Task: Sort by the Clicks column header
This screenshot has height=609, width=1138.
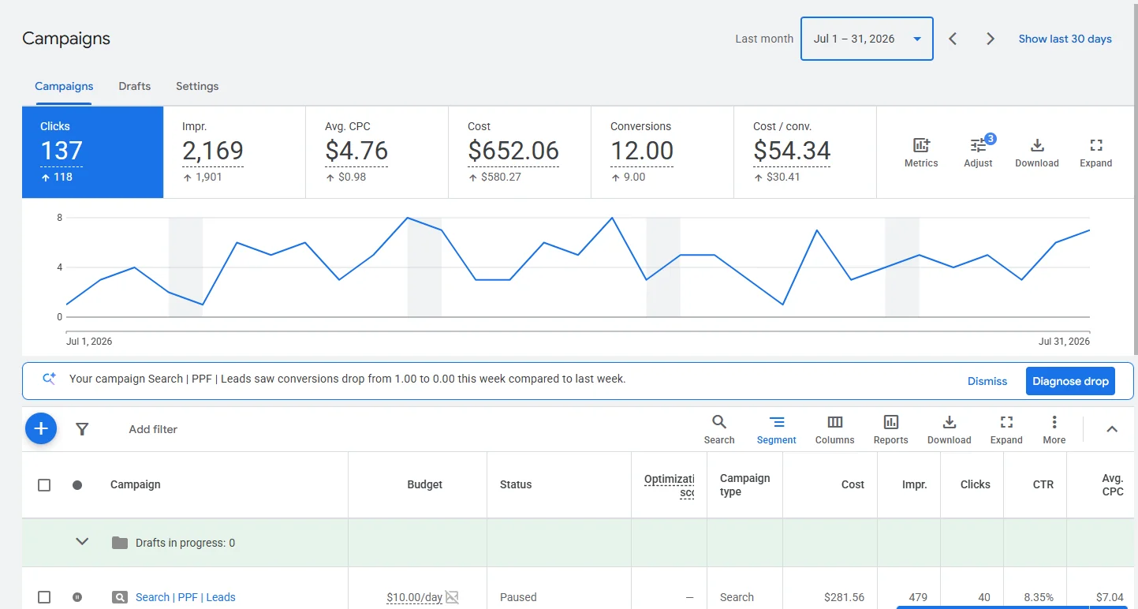Action: pyautogui.click(x=975, y=484)
